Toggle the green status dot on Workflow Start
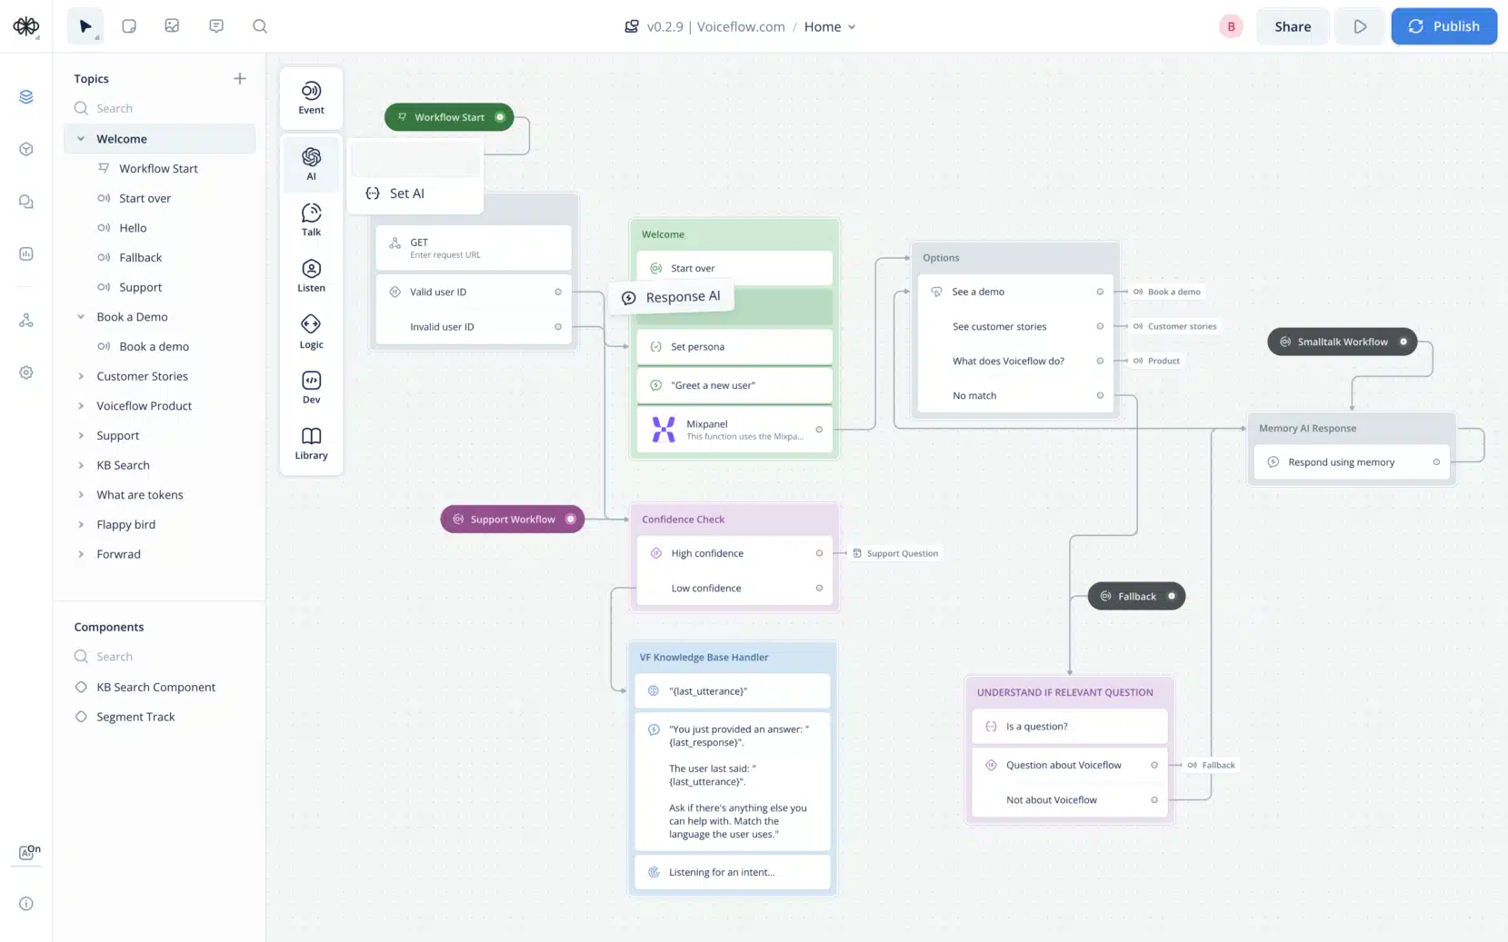The width and height of the screenshot is (1508, 942). coord(501,117)
